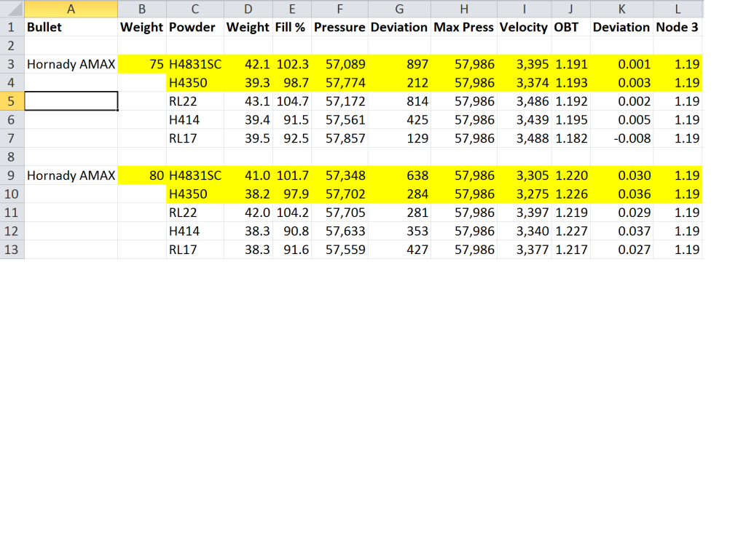The width and height of the screenshot is (746, 559).
Task: Click the "H4831SC" powder cell in row 3
Action: click(195, 64)
